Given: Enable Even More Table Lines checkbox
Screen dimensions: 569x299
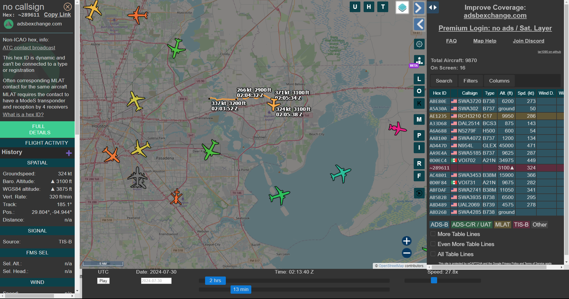Looking at the screenshot, I should (x=433, y=244).
